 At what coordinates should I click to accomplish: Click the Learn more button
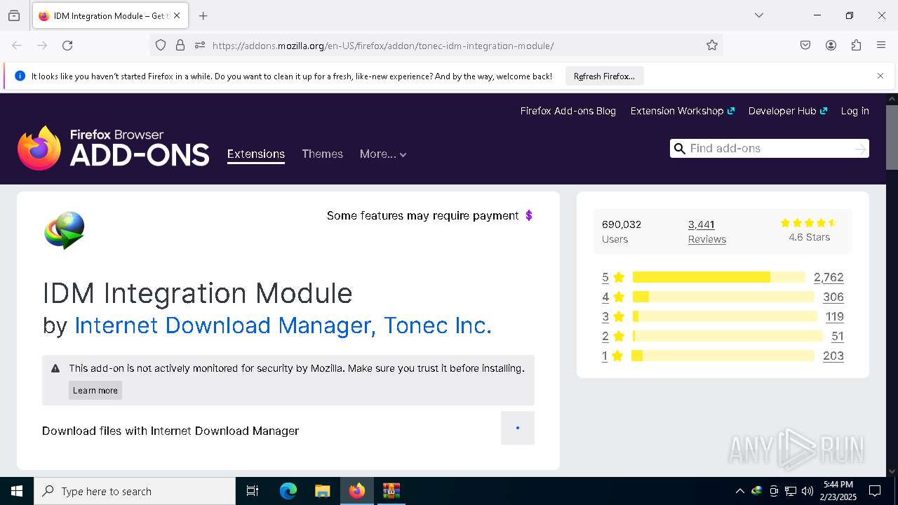[95, 391]
